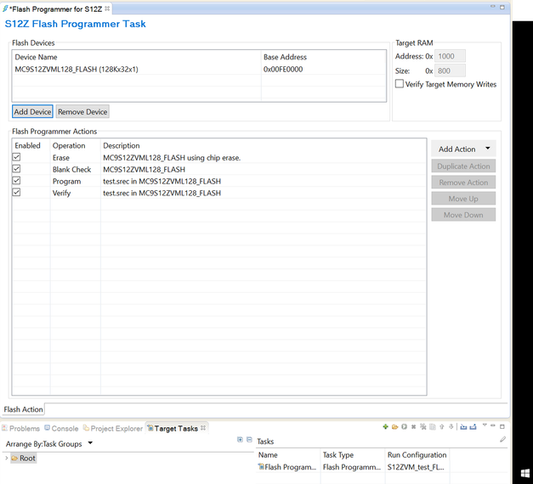Viewport: 533px width, 484px height.
Task: Click the Flash Programm task type cell
Action: point(352,467)
